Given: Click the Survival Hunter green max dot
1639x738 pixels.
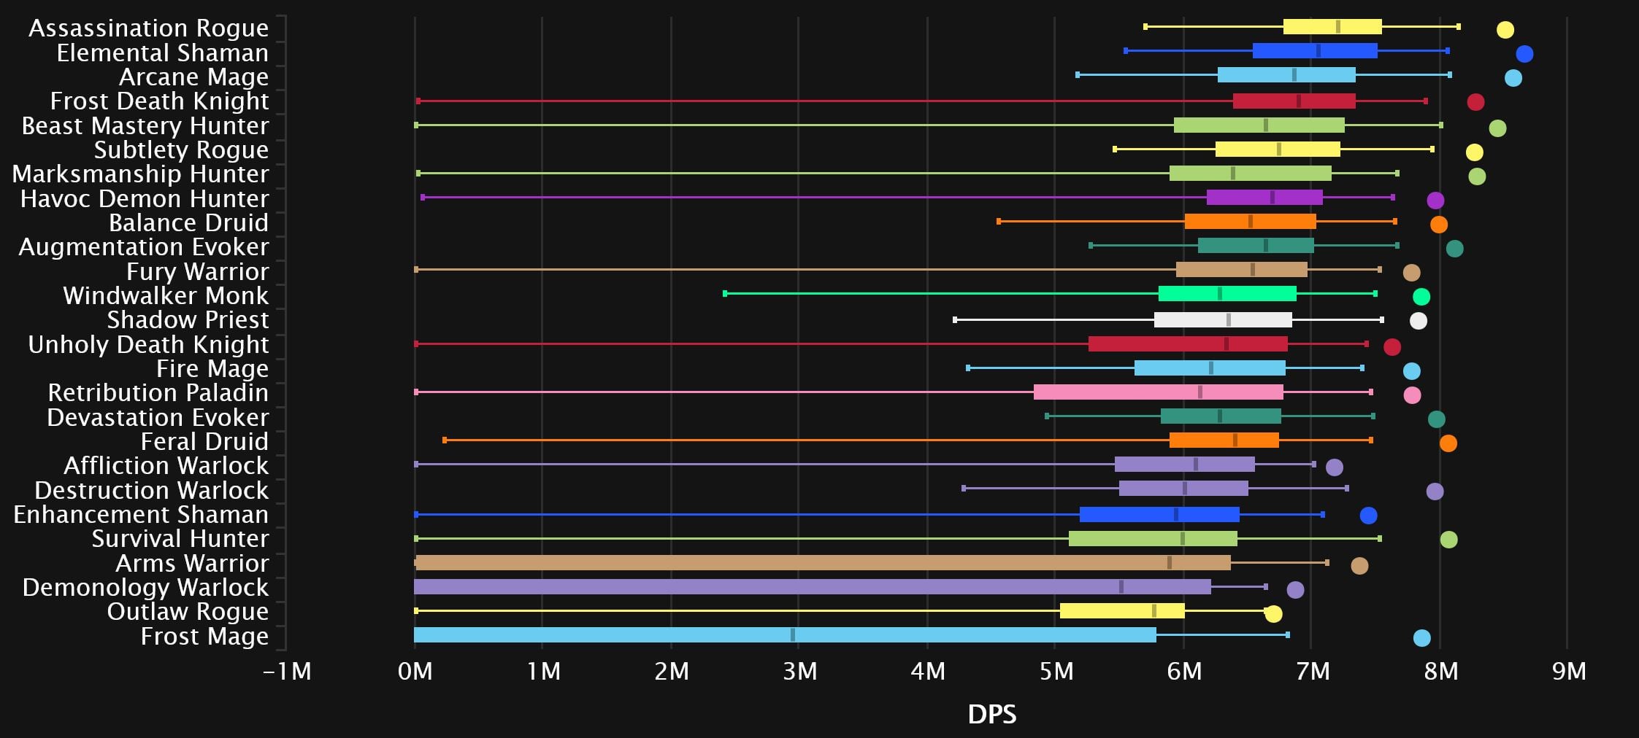Looking at the screenshot, I should (x=1448, y=540).
